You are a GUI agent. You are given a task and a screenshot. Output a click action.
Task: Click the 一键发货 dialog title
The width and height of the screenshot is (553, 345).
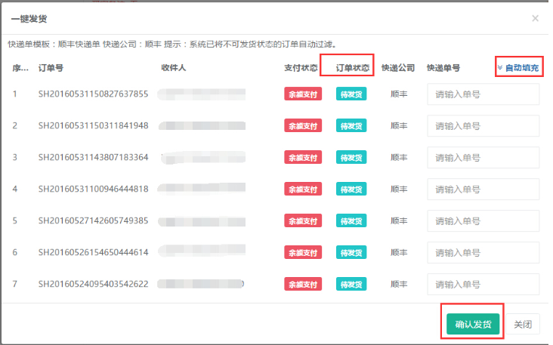(29, 19)
